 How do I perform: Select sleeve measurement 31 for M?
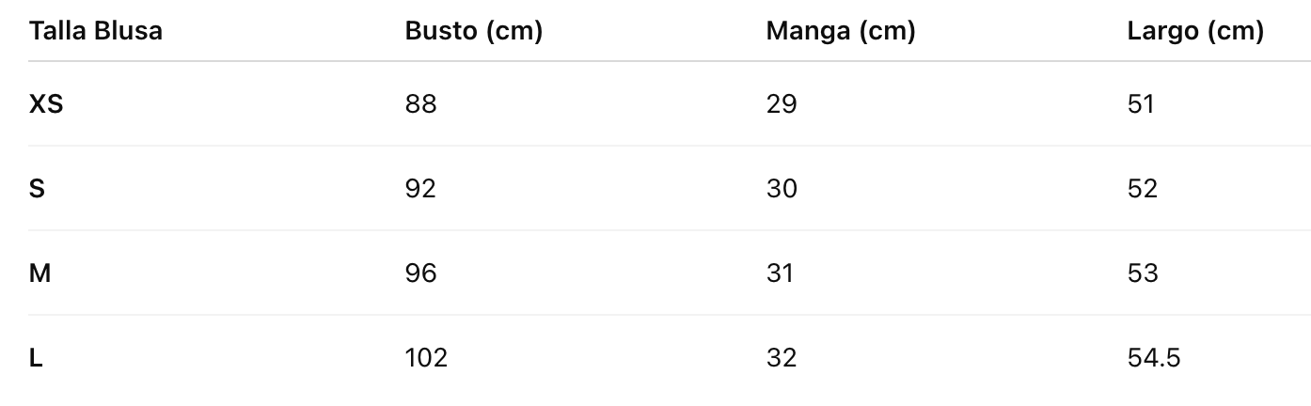point(781,273)
